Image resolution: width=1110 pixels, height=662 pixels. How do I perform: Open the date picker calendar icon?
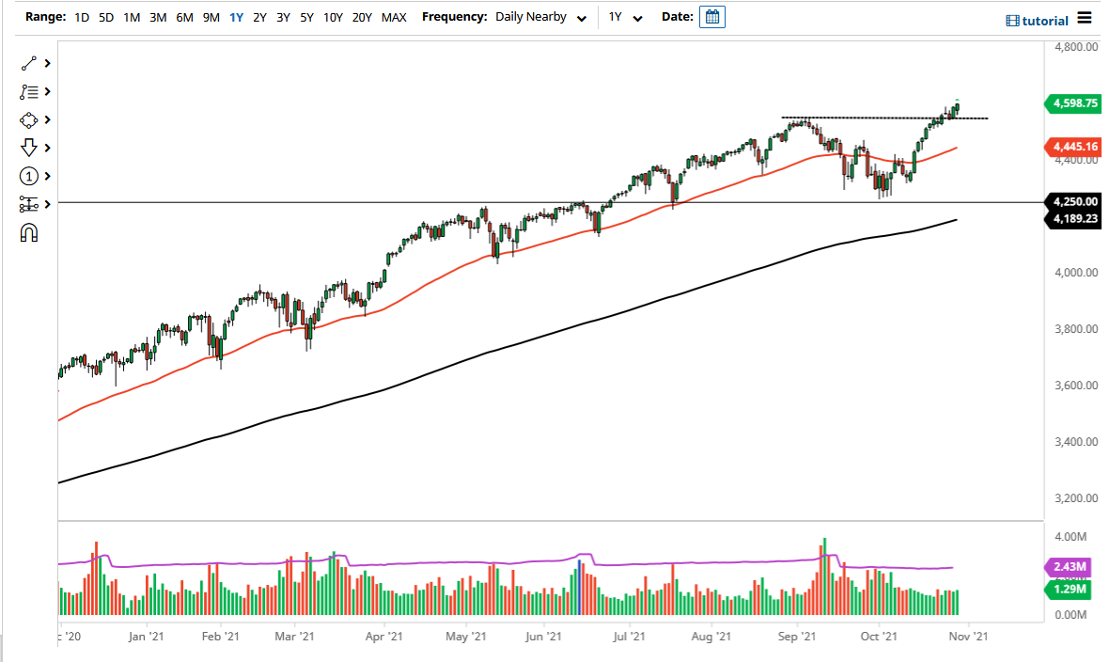pos(711,16)
